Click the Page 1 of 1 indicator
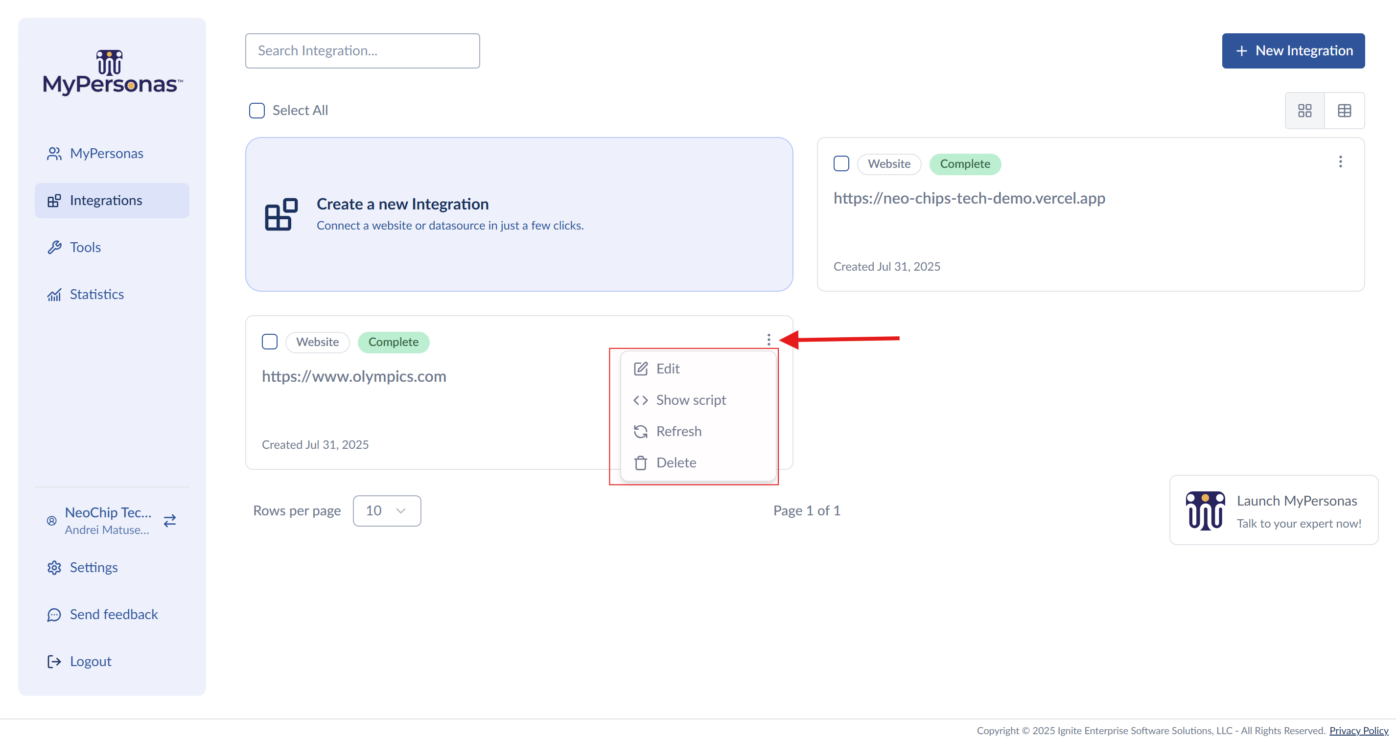Viewport: 1396px width, 740px height. click(x=806, y=511)
